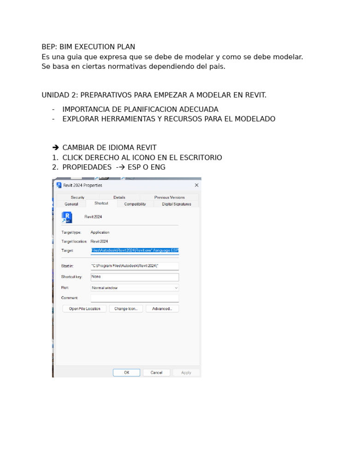Viewport: 354px width, 473px height.
Task: Click the Revit icon in the dialog title bar
Action: [x=59, y=185]
